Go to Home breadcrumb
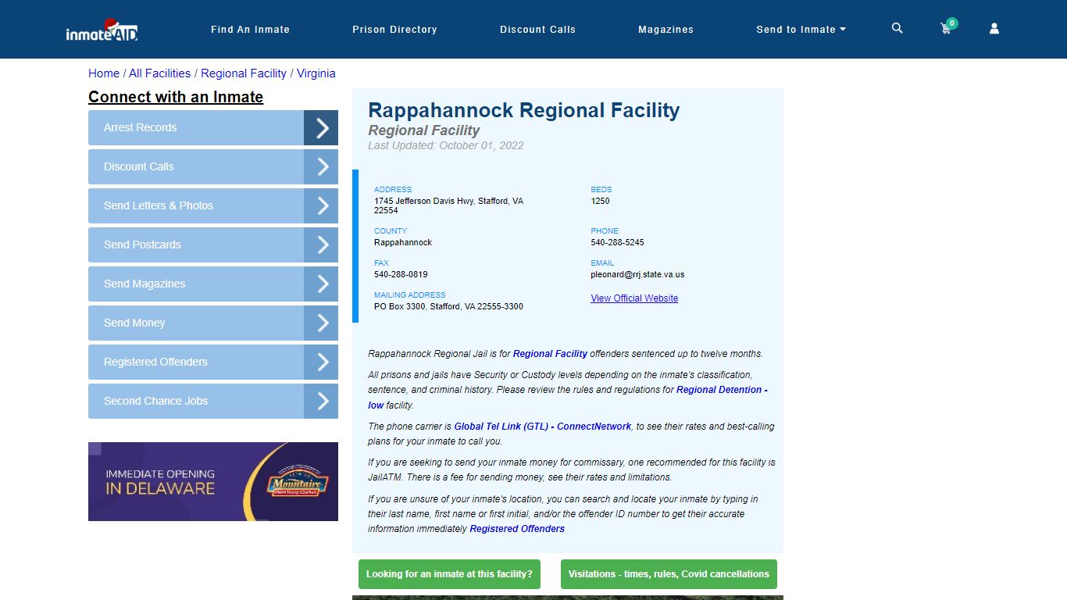Viewport: 1067px width, 600px height. click(x=104, y=73)
